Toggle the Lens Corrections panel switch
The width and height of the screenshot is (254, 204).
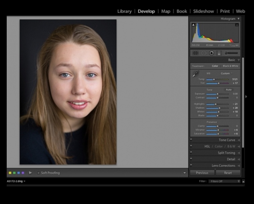[x=191, y=165]
